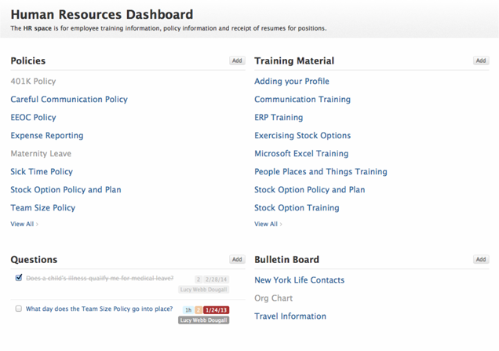Click Add button in Training Material section
The height and width of the screenshot is (351, 499).
coord(480,60)
